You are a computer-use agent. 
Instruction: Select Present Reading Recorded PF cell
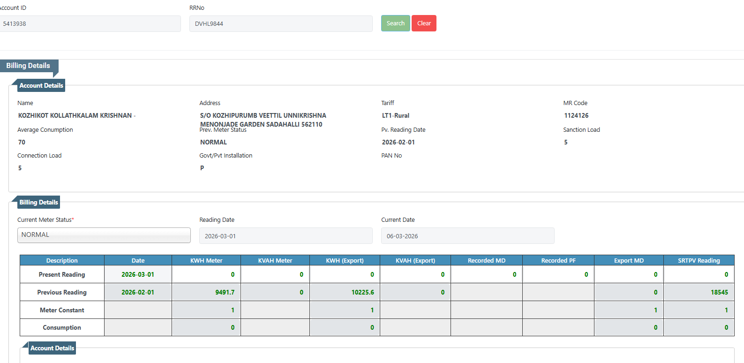(x=558, y=274)
